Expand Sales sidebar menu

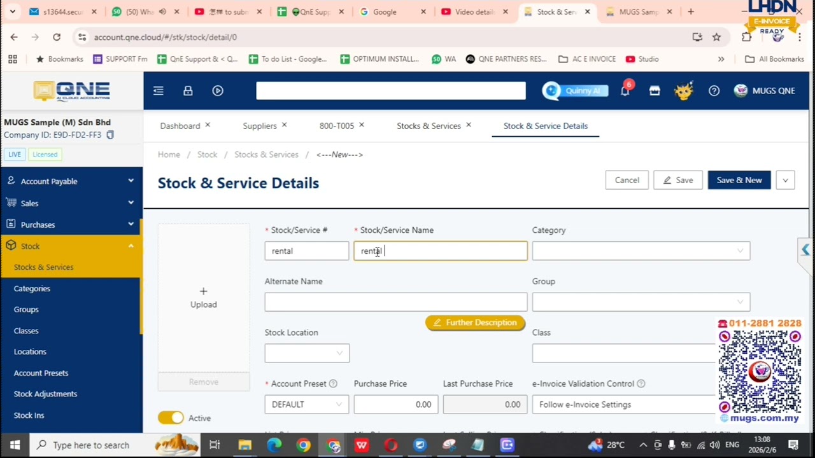coord(71,203)
